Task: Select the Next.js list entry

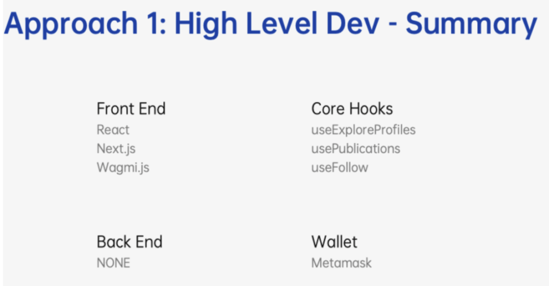Action: tap(116, 149)
